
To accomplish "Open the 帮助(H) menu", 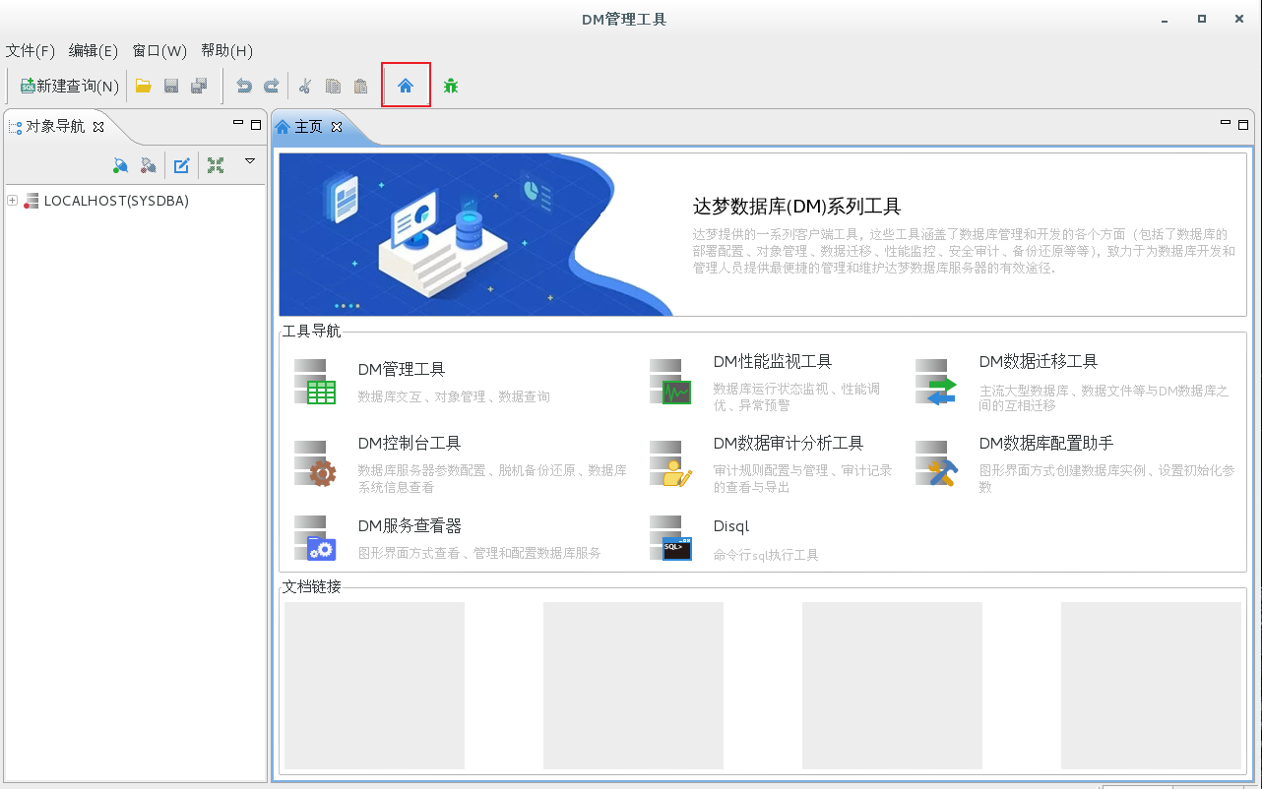I will pos(226,51).
